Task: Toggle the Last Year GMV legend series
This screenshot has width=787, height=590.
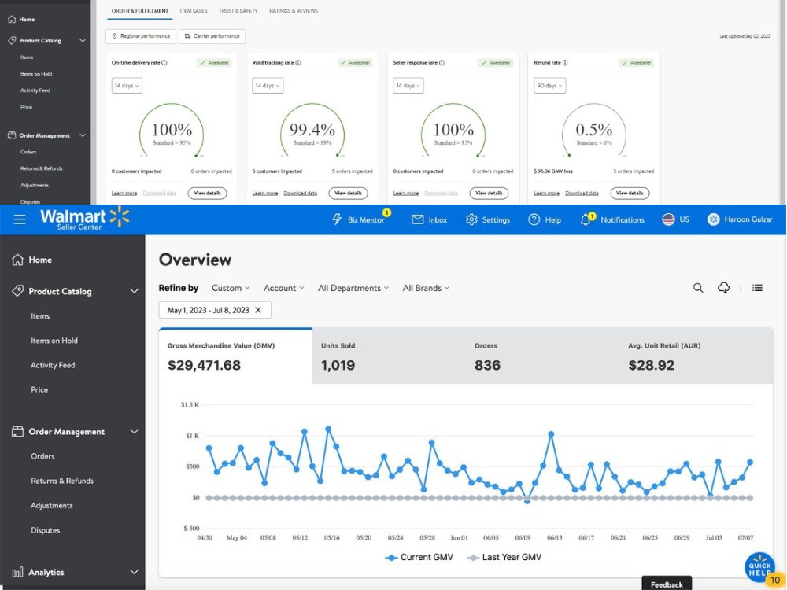Action: point(504,557)
